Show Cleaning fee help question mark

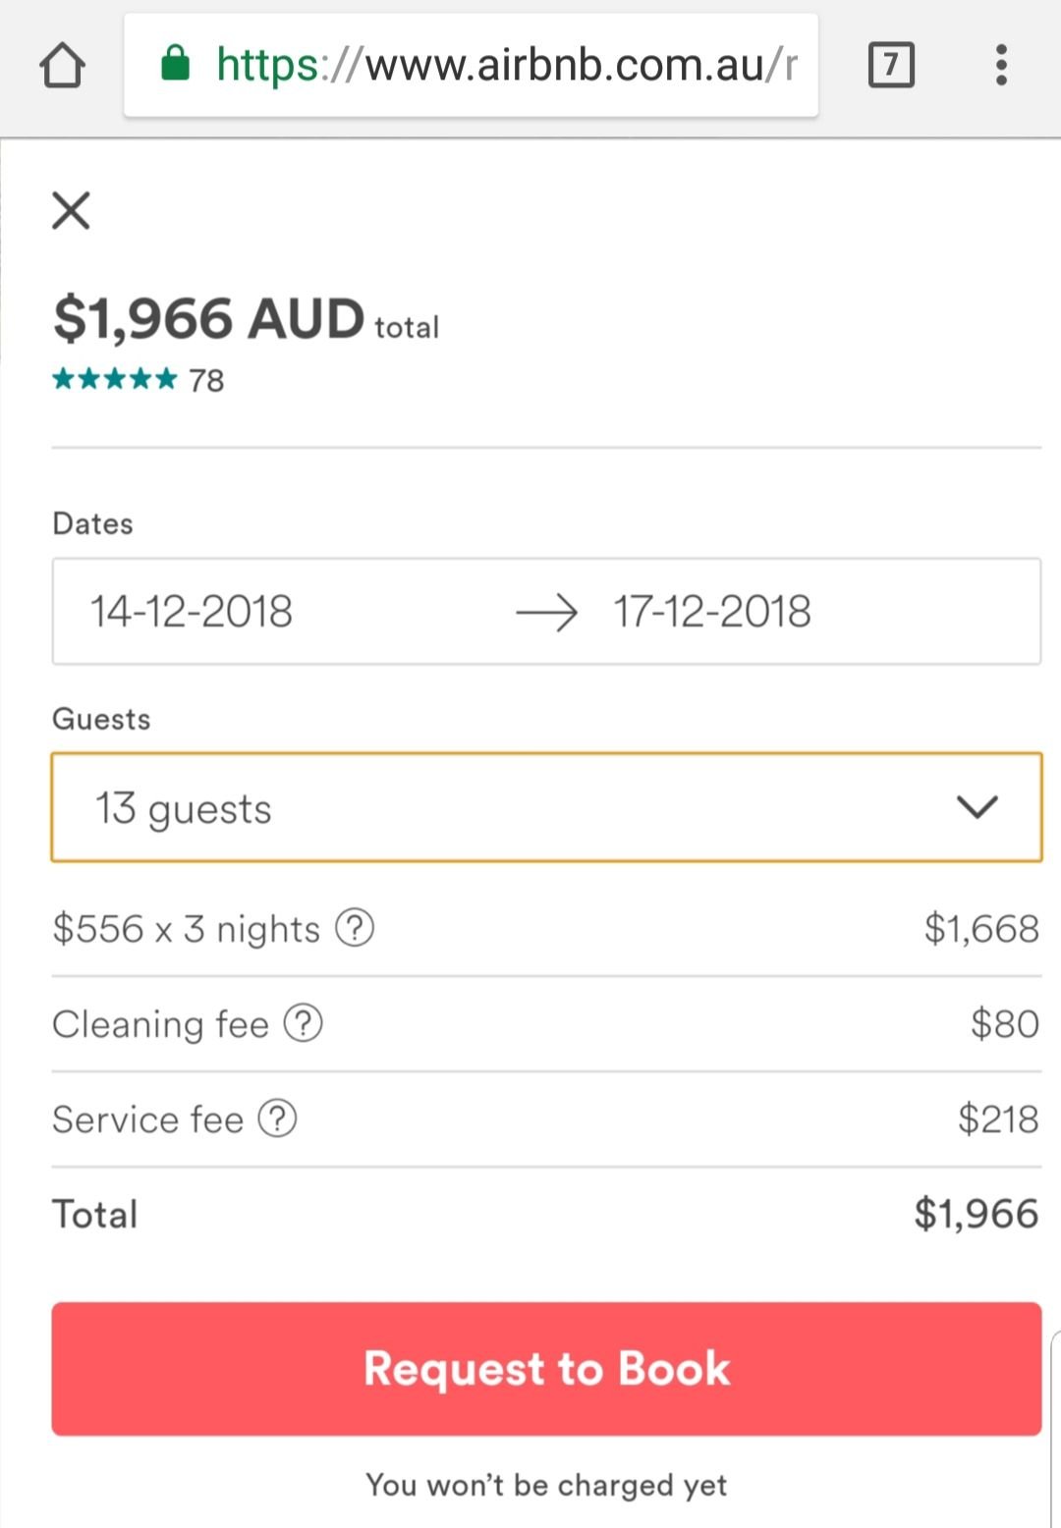(x=303, y=1022)
